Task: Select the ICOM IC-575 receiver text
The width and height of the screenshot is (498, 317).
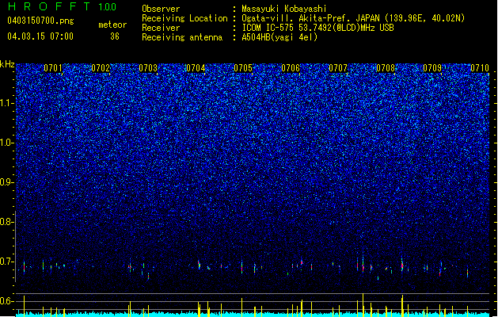Action: pos(317,28)
